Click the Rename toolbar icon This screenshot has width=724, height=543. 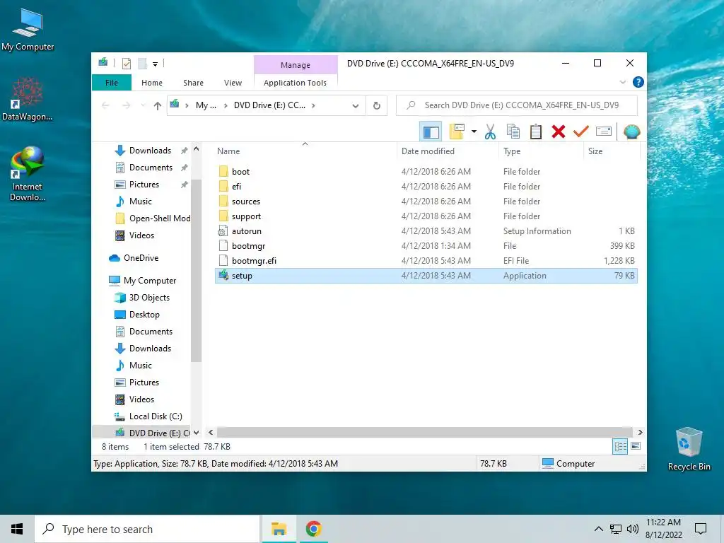pos(604,132)
